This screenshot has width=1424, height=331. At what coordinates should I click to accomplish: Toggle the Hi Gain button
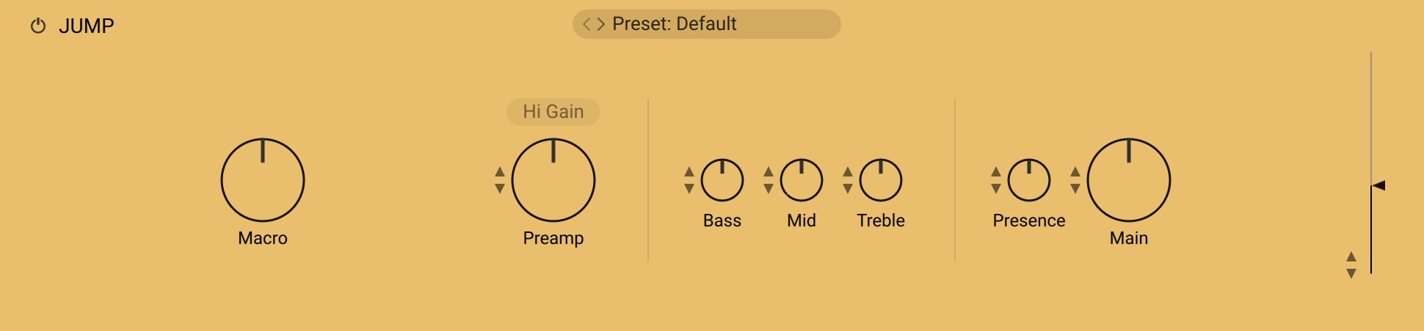(553, 112)
